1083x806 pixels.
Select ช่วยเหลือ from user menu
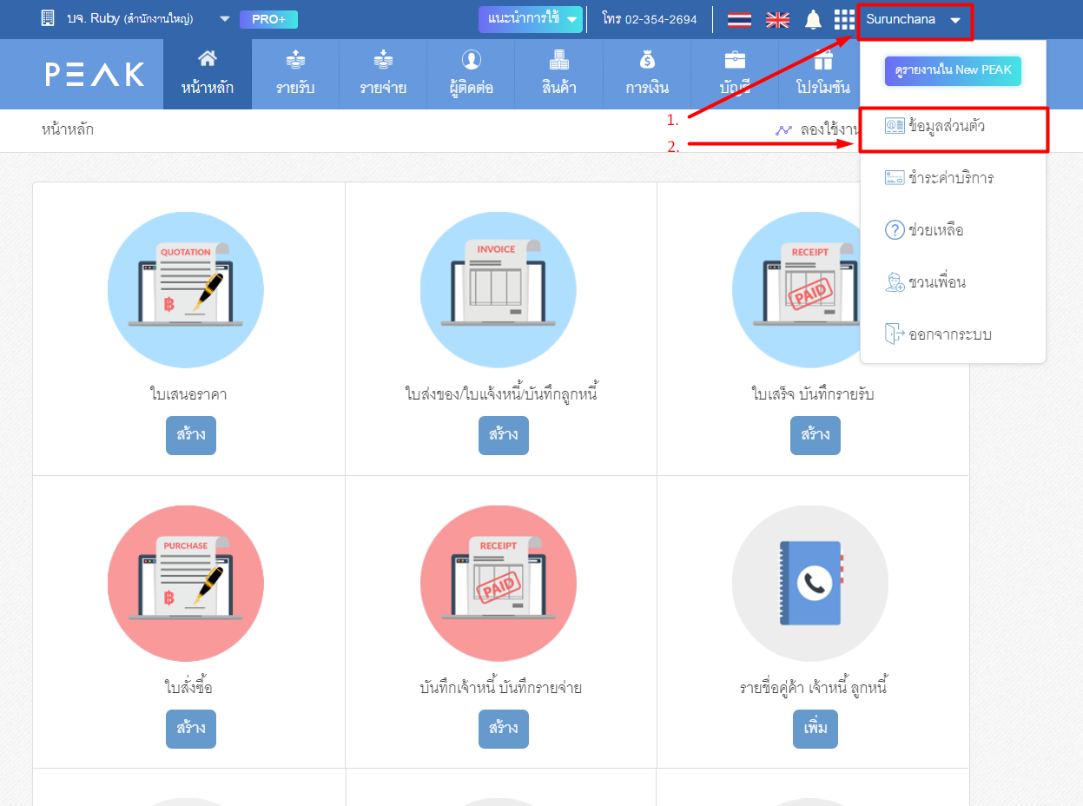[x=953, y=230]
